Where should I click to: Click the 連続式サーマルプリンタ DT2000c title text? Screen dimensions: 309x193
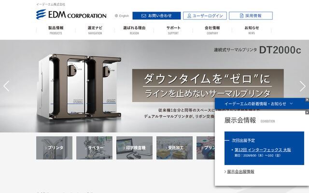pos(257,50)
